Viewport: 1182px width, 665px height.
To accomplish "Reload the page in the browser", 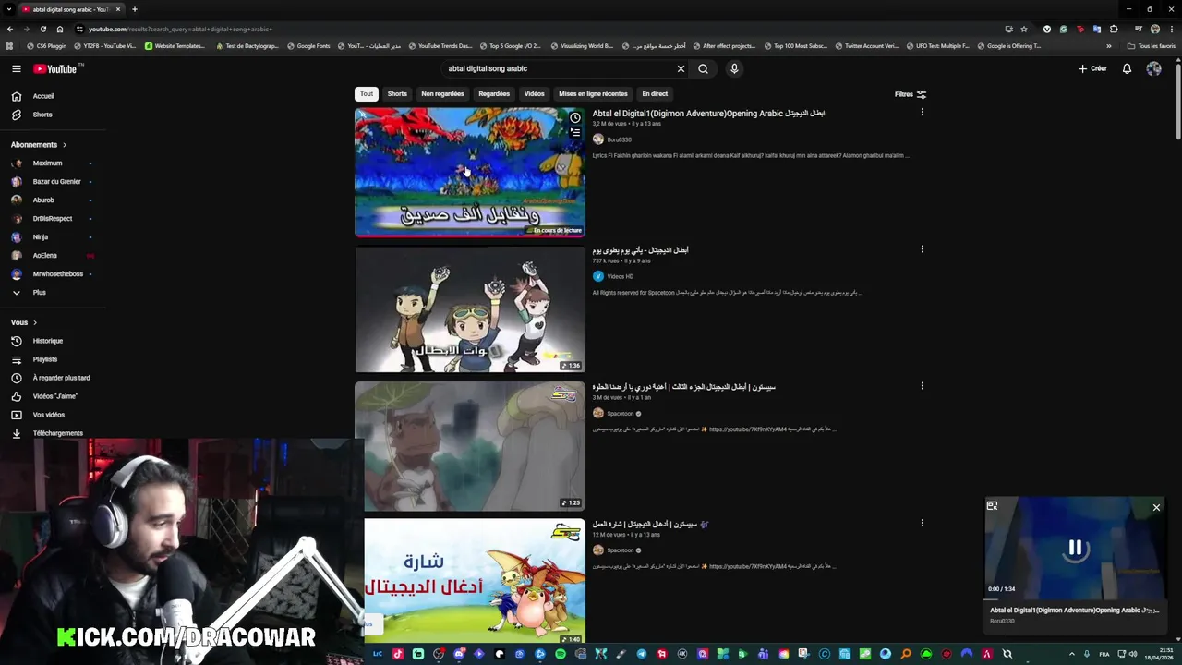I will 42,29.
